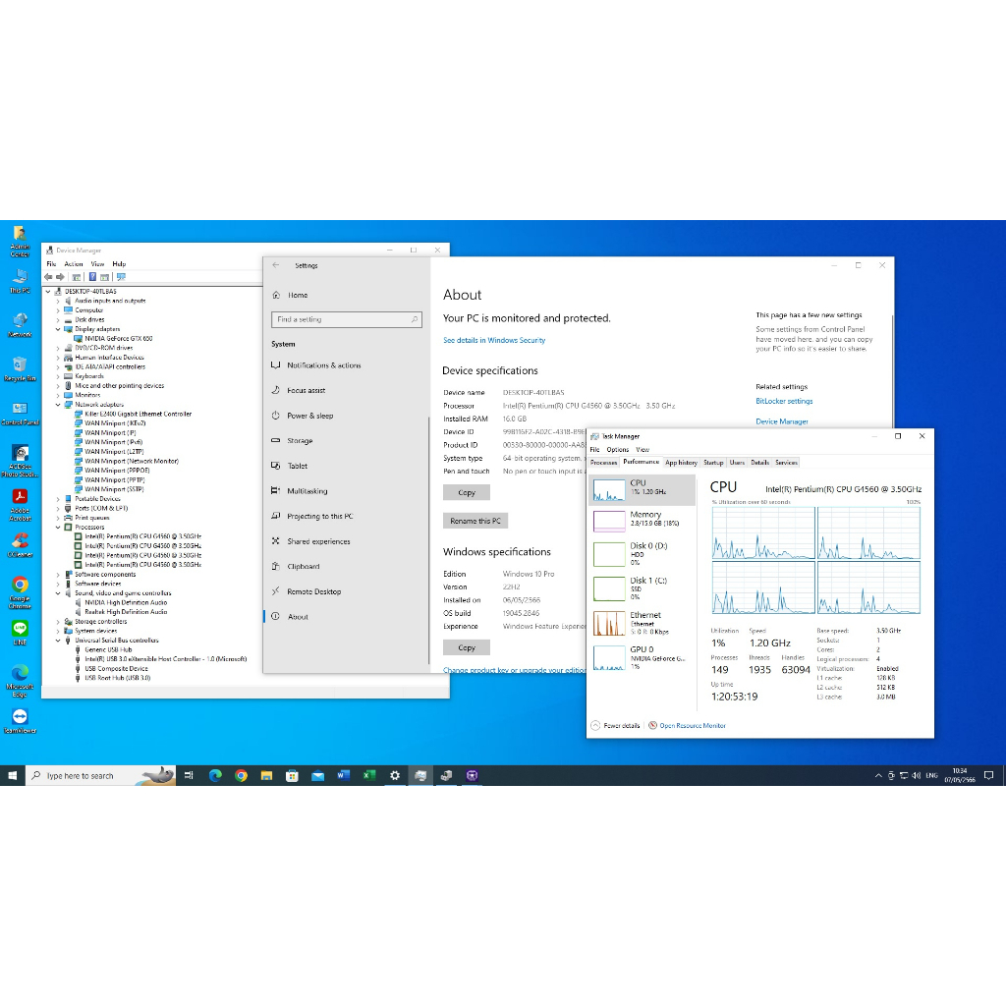Select the Storage icon in Settings sidebar
The height and width of the screenshot is (1006, 1006).
(x=276, y=441)
